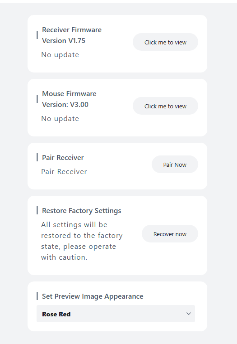Start pairing with the Pair Now button
The width and height of the screenshot is (237, 344).
point(175,165)
